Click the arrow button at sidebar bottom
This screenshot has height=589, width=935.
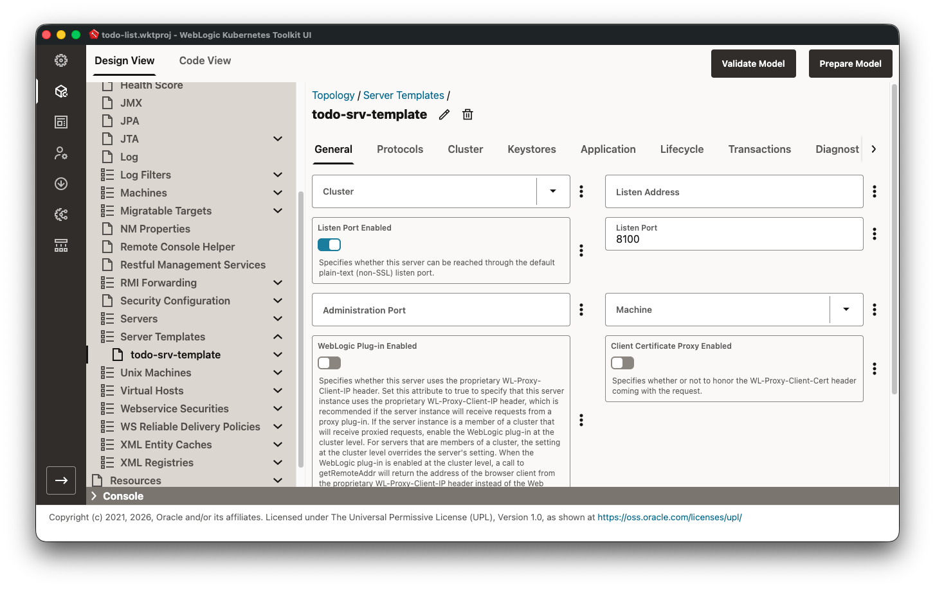click(61, 480)
